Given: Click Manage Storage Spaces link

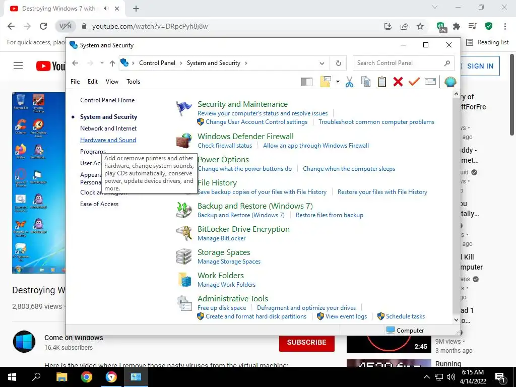Looking at the screenshot, I should (x=229, y=262).
